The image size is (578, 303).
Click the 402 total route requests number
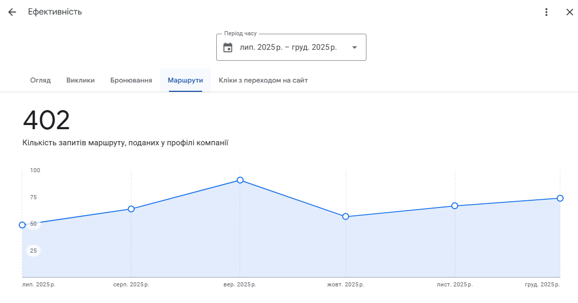(x=46, y=120)
